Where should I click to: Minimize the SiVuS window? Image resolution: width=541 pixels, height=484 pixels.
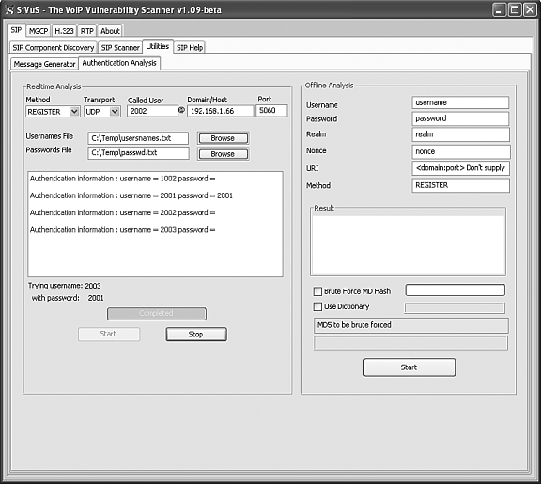coord(499,9)
